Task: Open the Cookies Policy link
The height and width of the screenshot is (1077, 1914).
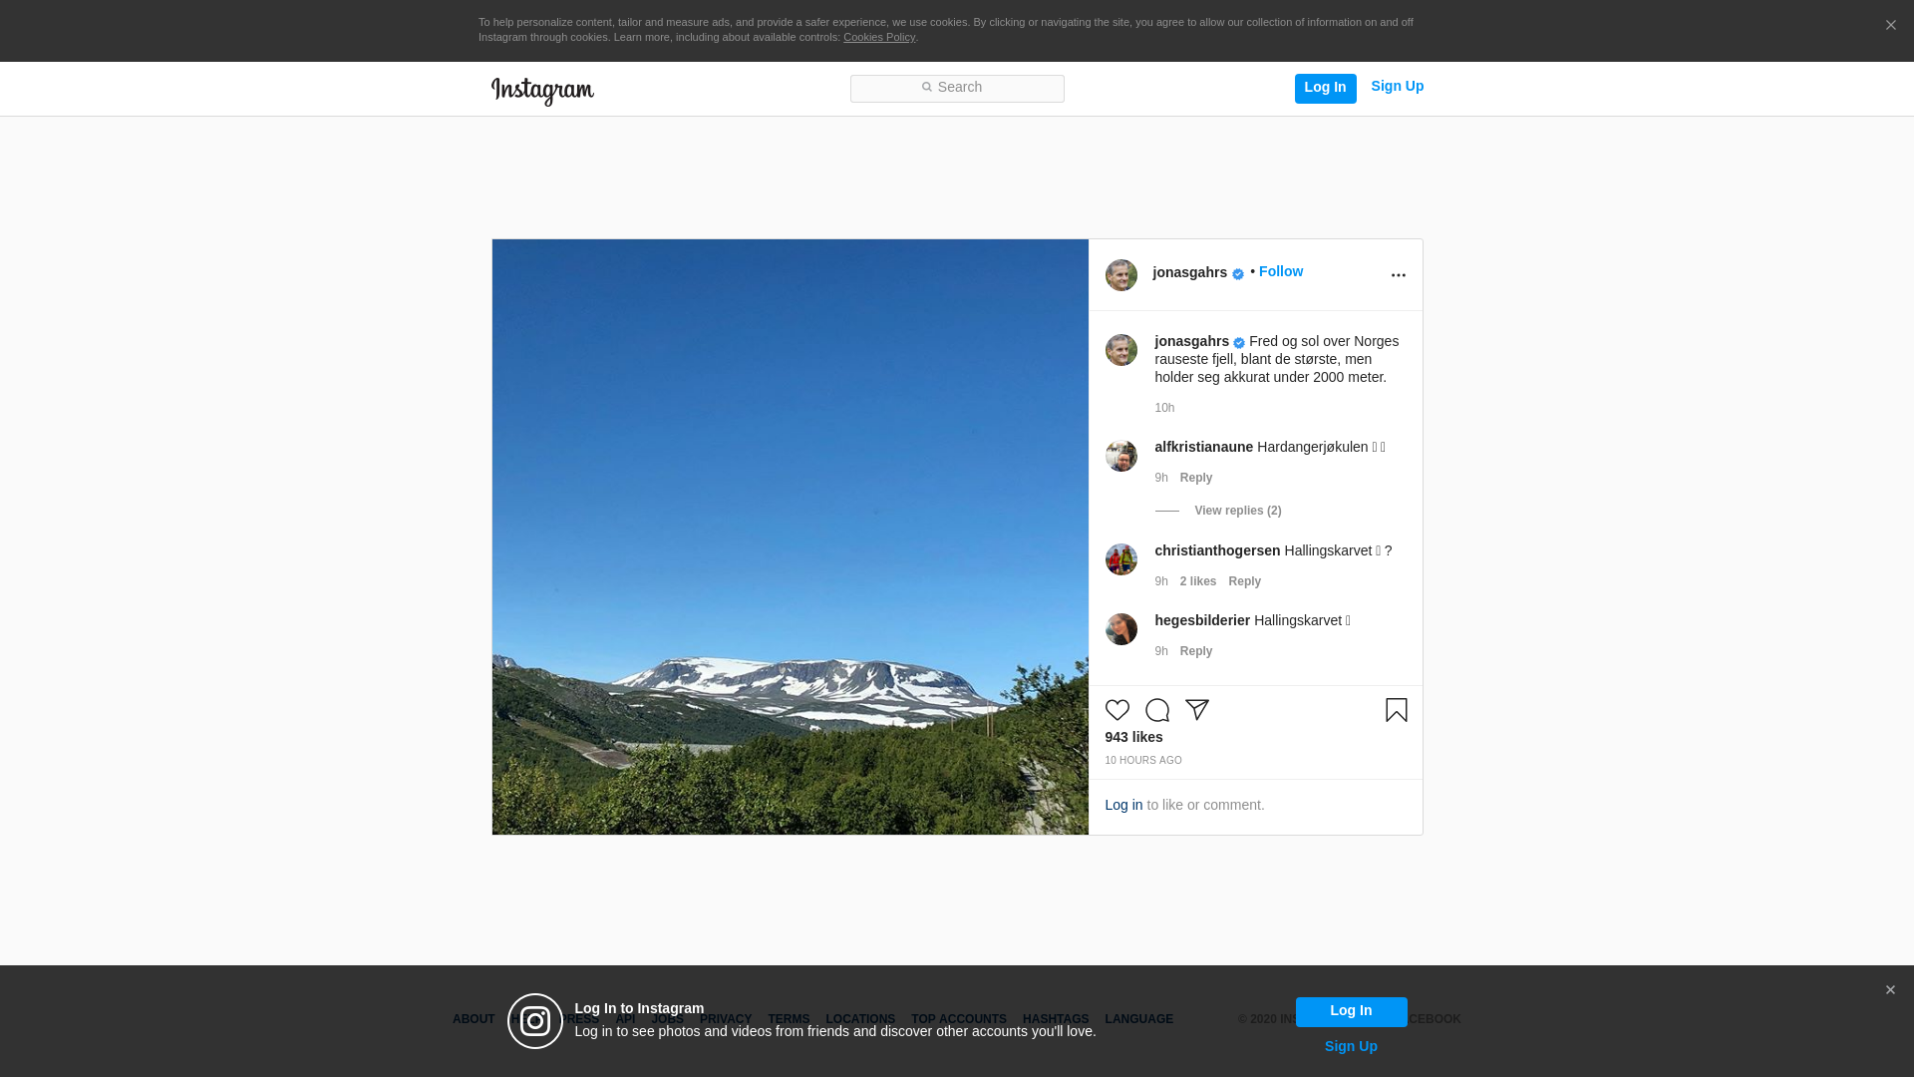Action: tap(878, 37)
